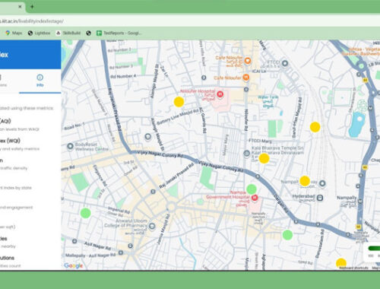Click the Hyderabad railway station icon
This screenshot has width=380, height=289.
tap(320, 198)
